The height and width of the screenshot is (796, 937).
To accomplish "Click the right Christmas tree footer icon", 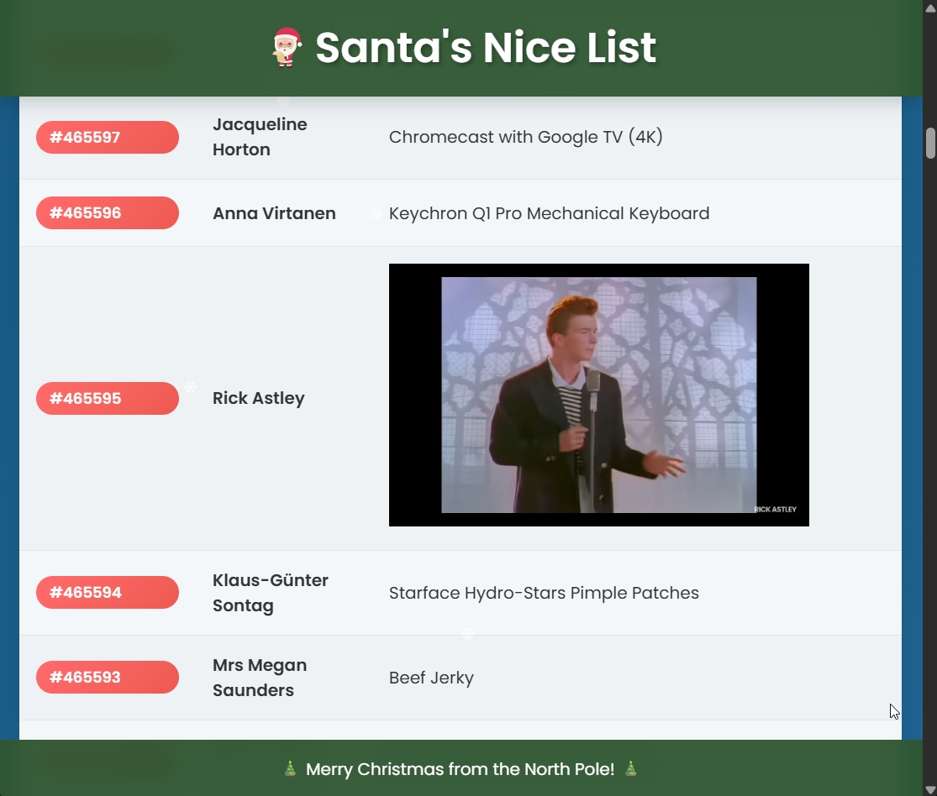I will [x=630, y=769].
